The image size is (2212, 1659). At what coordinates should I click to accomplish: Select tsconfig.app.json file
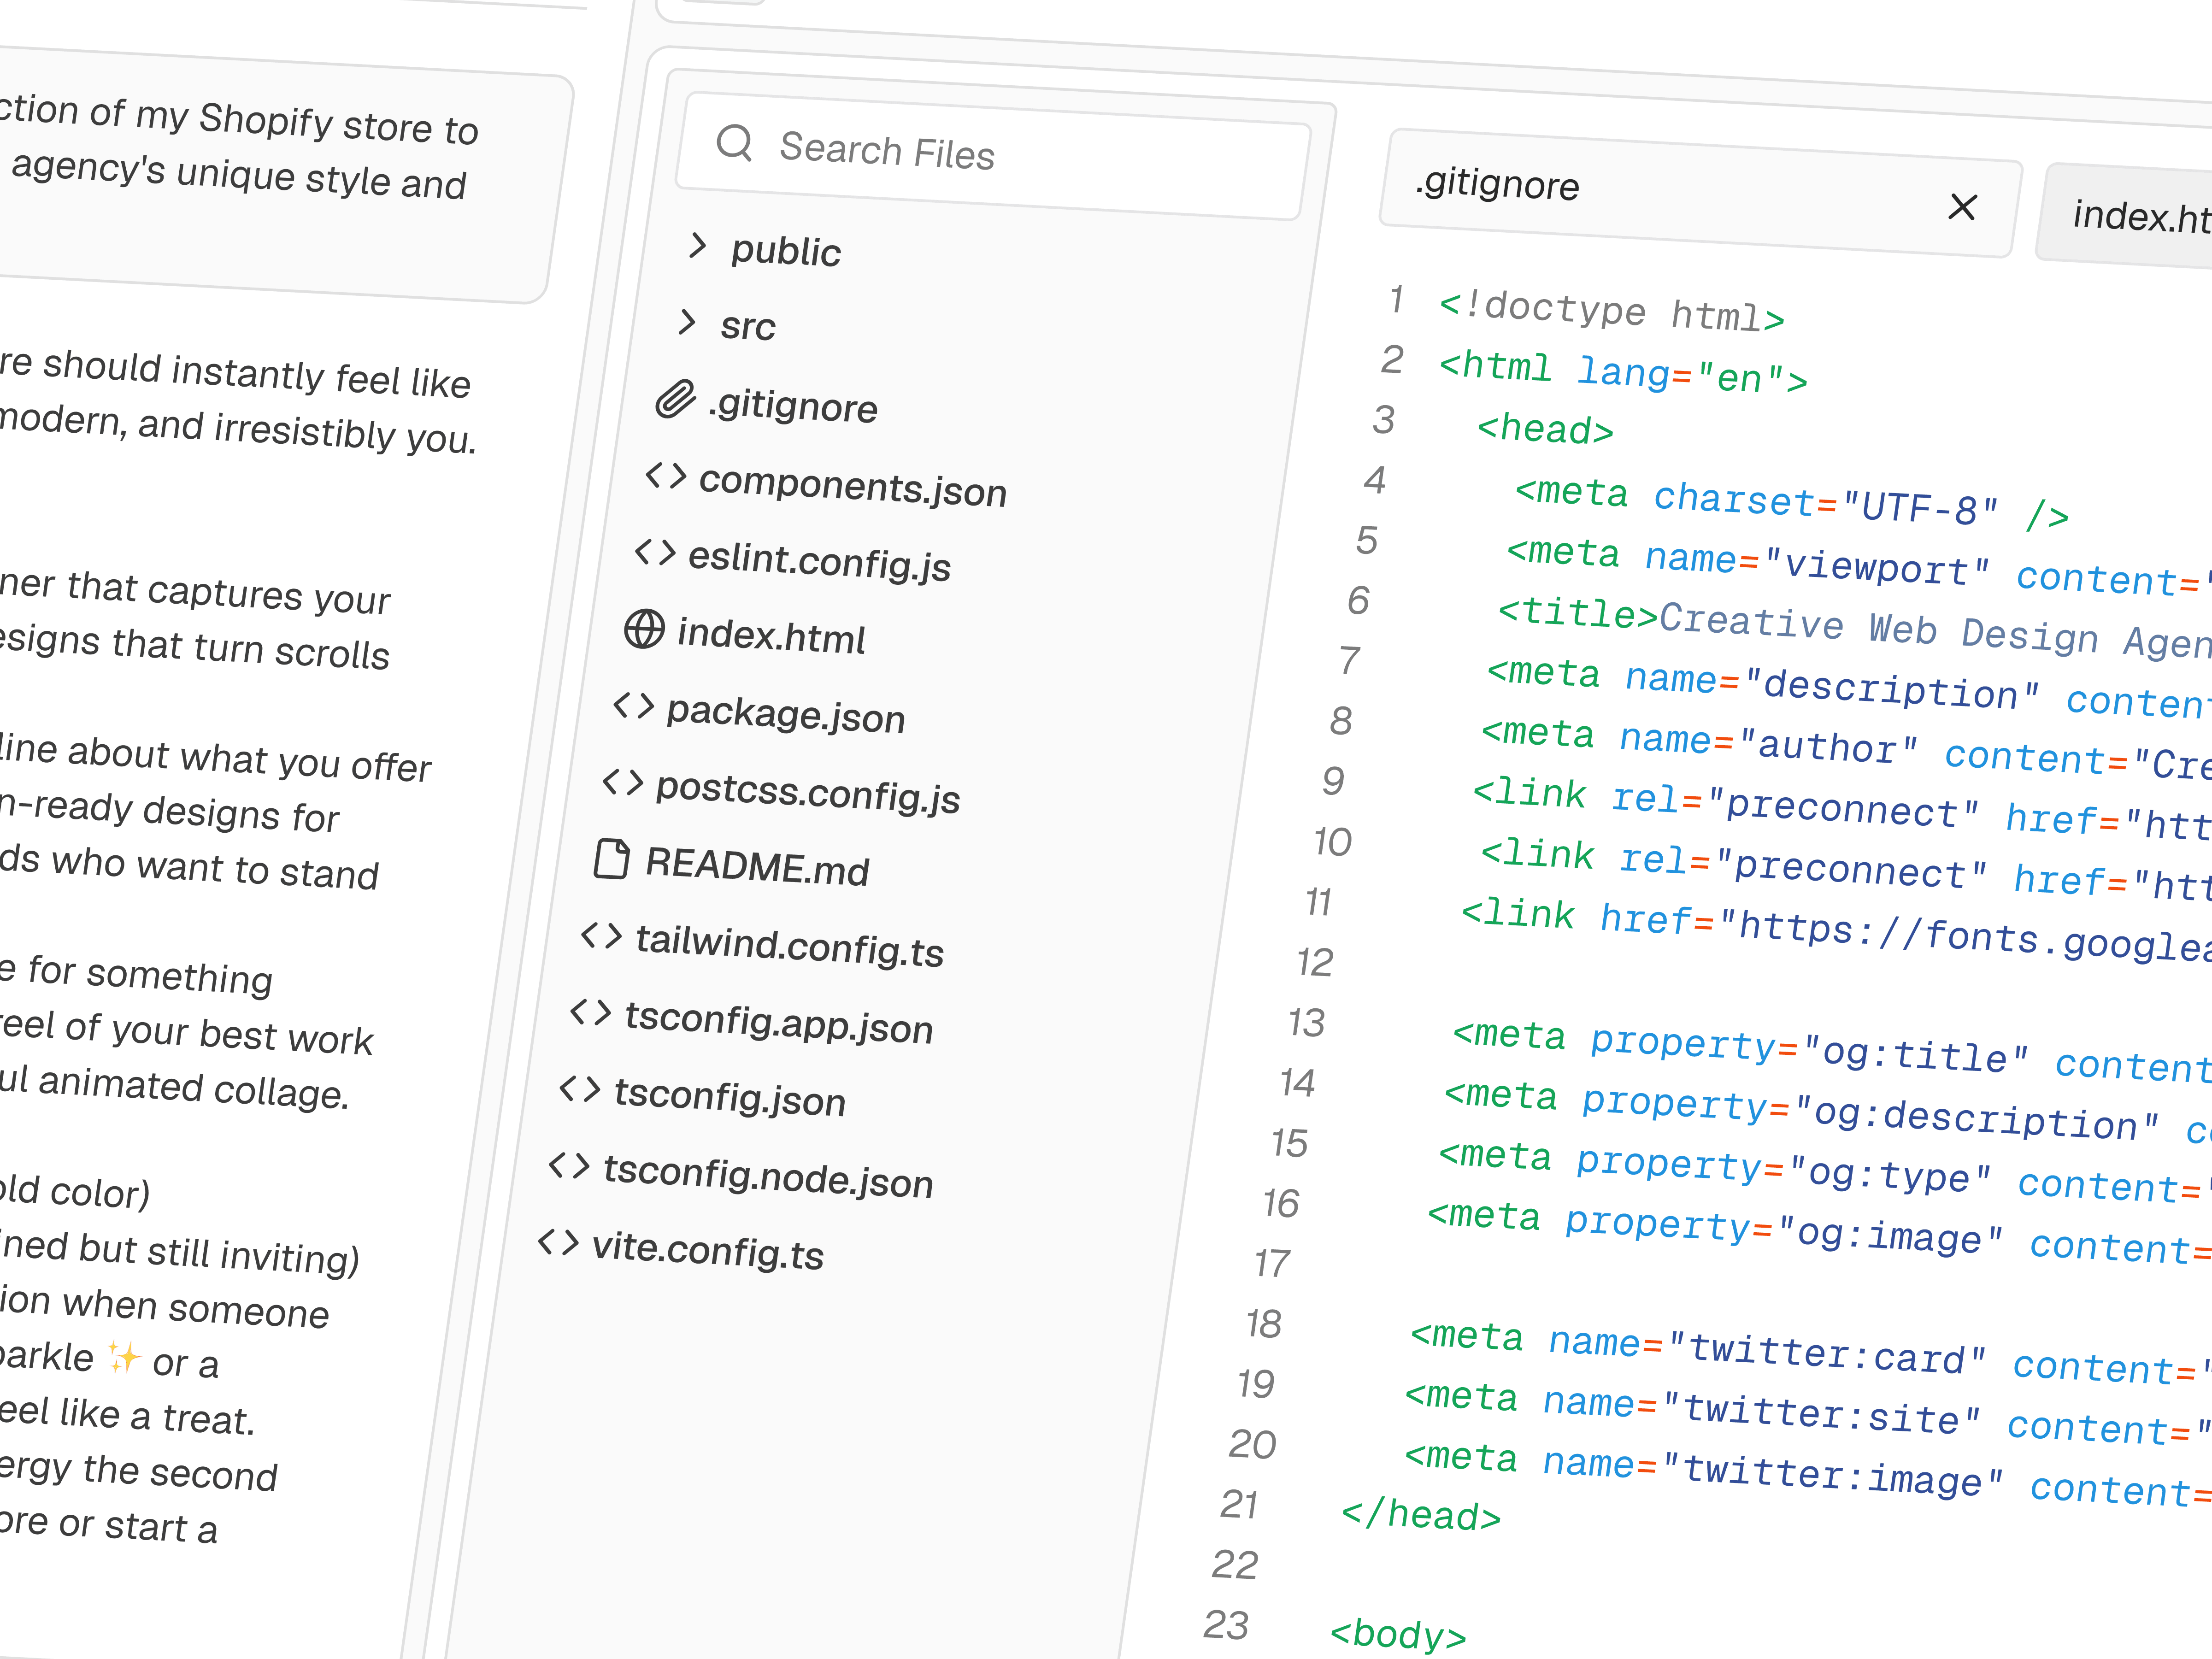[778, 1023]
